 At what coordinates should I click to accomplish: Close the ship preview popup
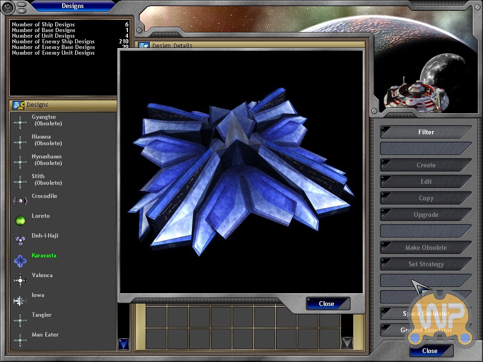(327, 304)
